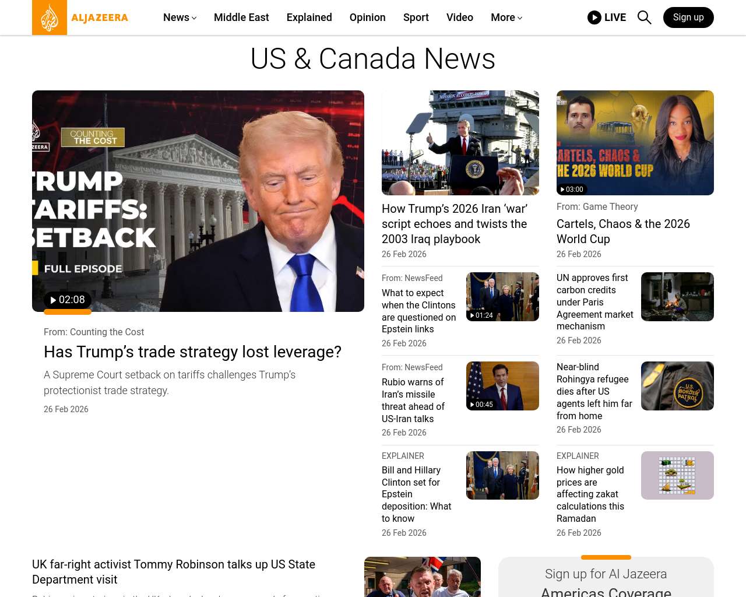This screenshot has height=597, width=746.
Task: Expand the News dropdown menu
Action: pyautogui.click(x=180, y=17)
